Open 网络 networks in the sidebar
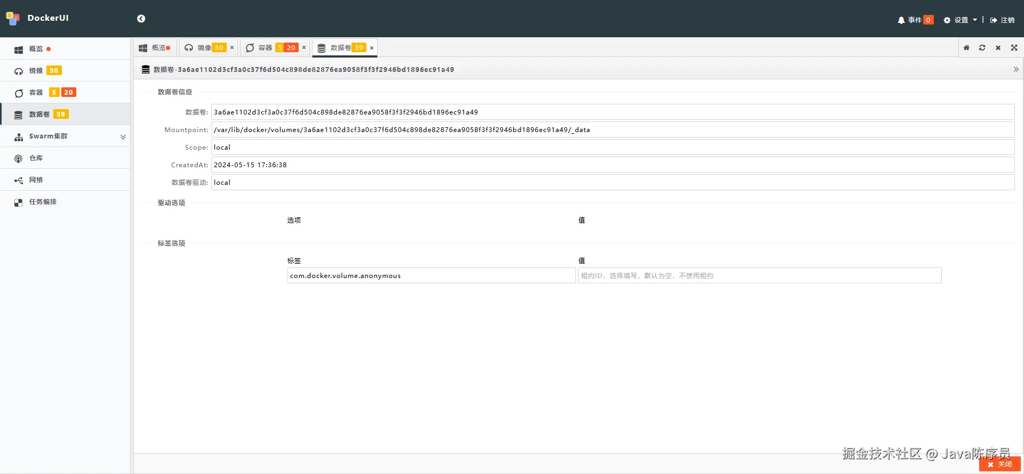Image resolution: width=1024 pixels, height=474 pixels. point(65,180)
